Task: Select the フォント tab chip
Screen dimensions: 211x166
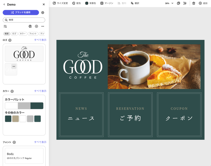Action: click(x=33, y=34)
